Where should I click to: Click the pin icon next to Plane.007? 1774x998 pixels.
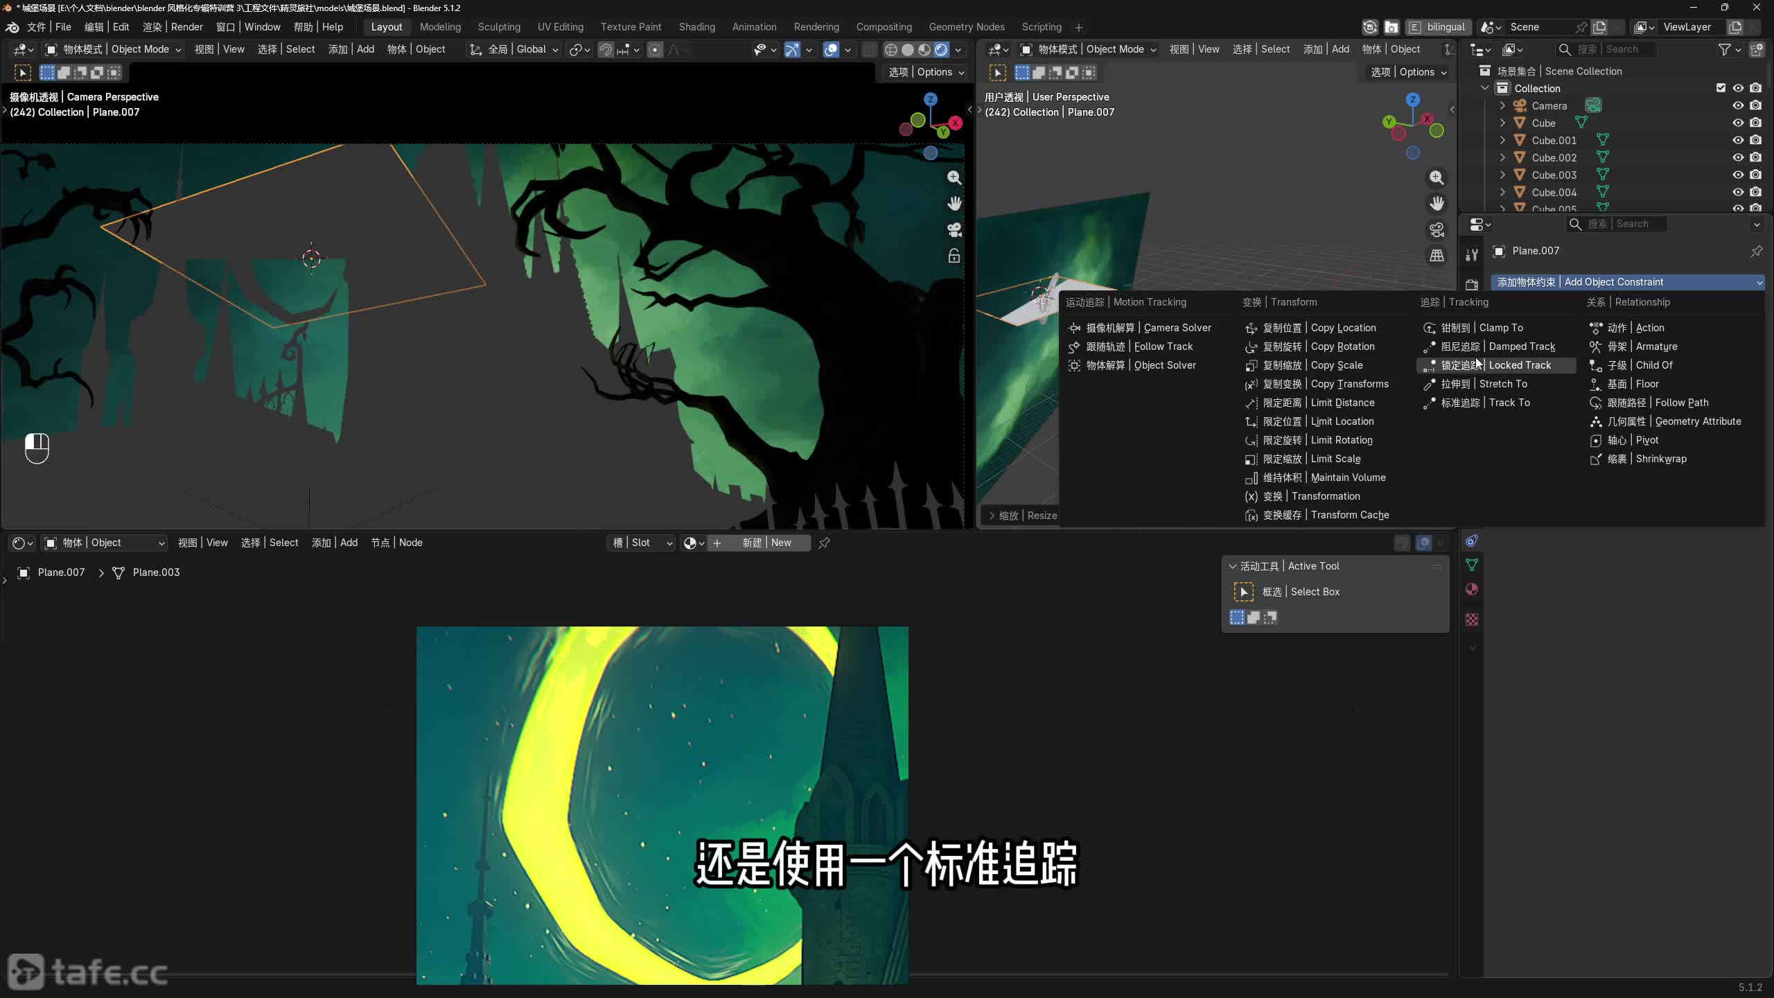pos(1756,251)
